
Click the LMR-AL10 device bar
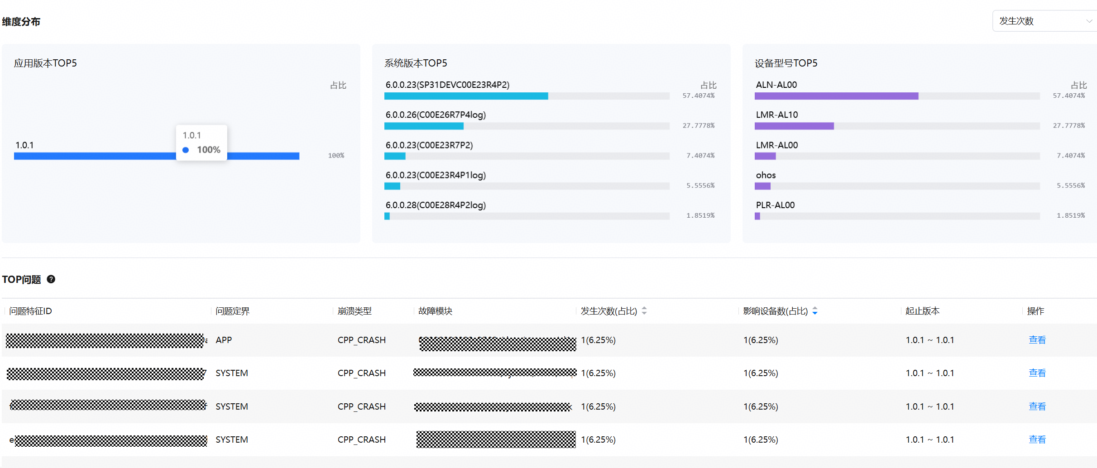[x=794, y=126]
